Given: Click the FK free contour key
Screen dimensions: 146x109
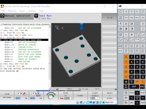Looking at the screenshot, I should [x=126, y=35].
